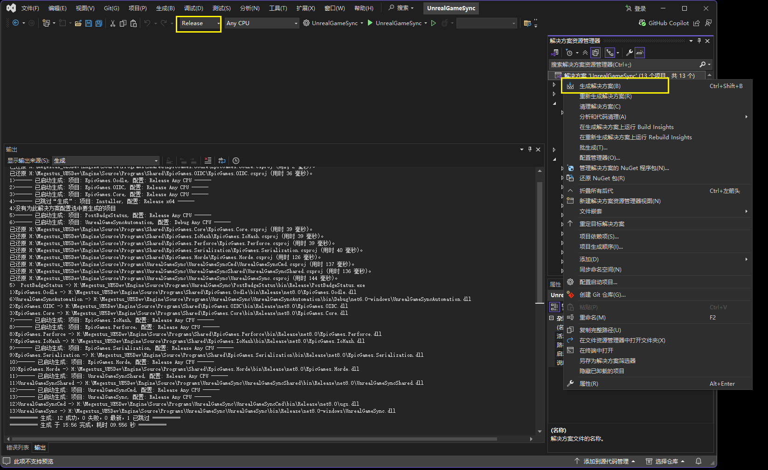Toggle the timestamp clock icon in the output toolbar

point(236,160)
